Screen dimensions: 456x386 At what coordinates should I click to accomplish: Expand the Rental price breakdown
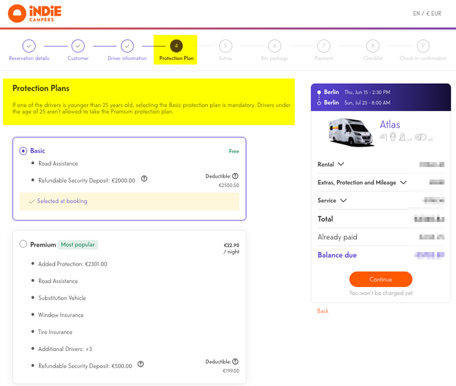click(341, 164)
